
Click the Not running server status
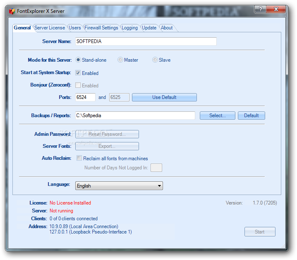point(61,211)
